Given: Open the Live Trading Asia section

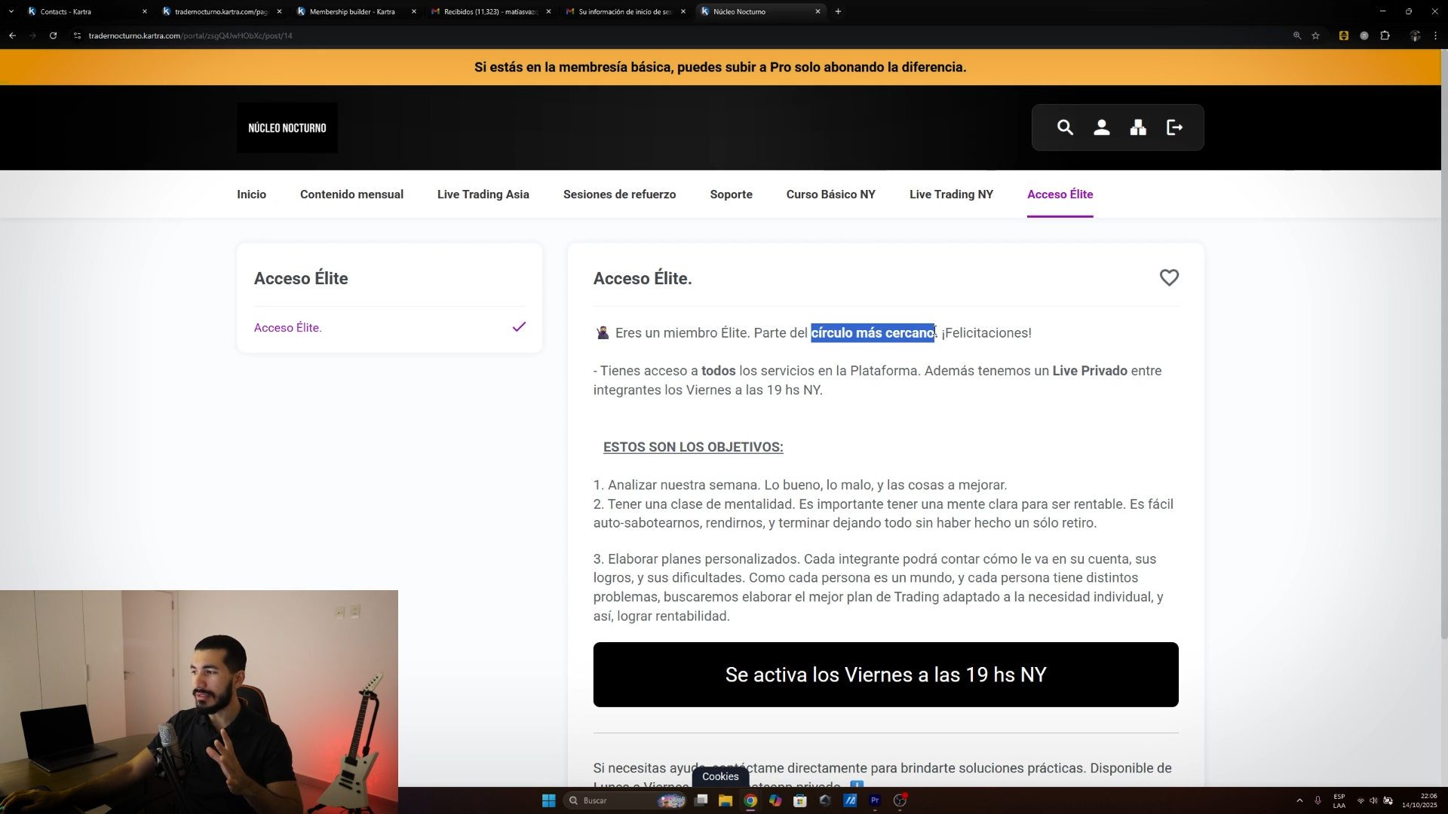Looking at the screenshot, I should [483, 194].
